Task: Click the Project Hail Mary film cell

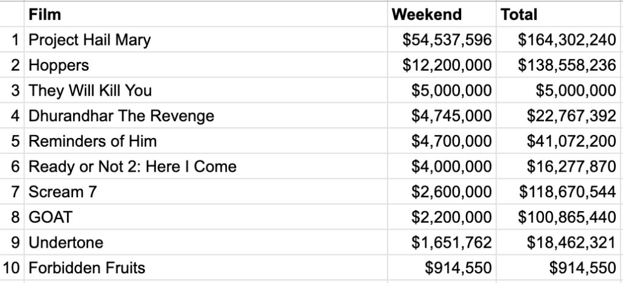Action: coord(206,40)
